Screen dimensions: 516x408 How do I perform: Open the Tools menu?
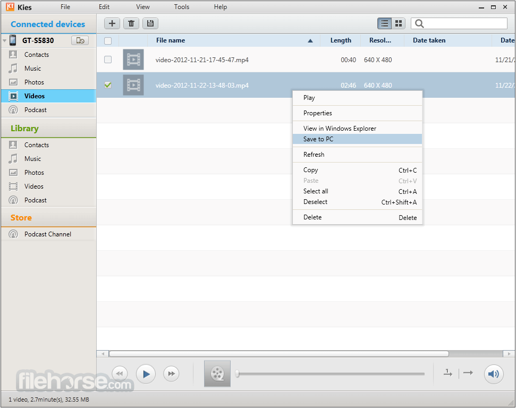pyautogui.click(x=182, y=7)
